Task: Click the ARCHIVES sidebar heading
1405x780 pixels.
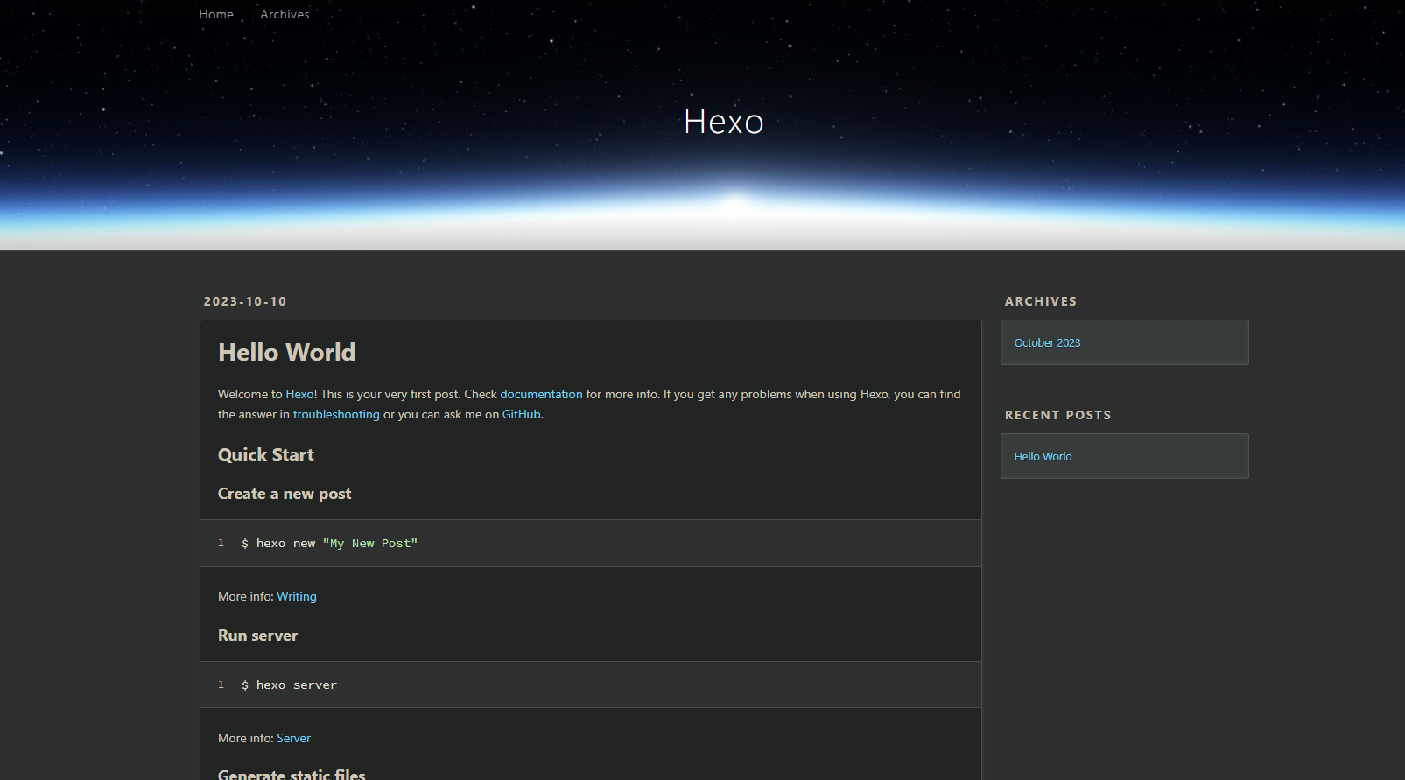Action: [x=1041, y=301]
